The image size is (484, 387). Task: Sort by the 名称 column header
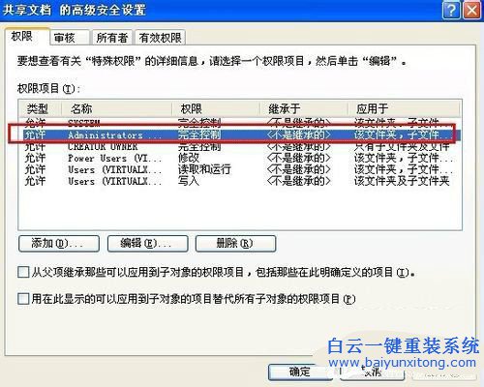[116, 108]
